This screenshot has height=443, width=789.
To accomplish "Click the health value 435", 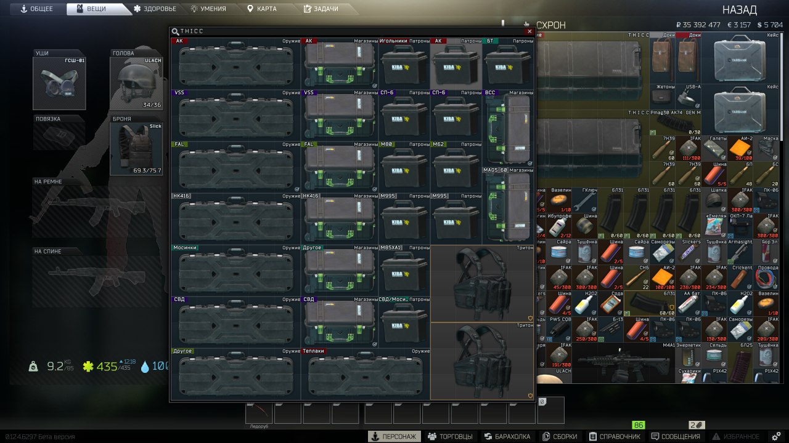I will 106,367.
